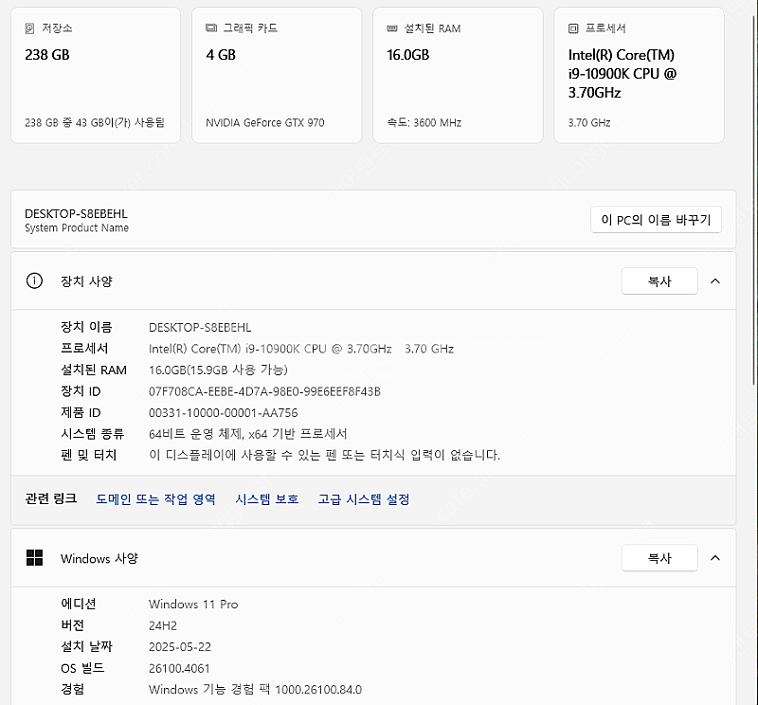Click the install date 2025-05-22
Image resolution: width=758 pixels, height=705 pixels.
pyautogui.click(x=180, y=646)
